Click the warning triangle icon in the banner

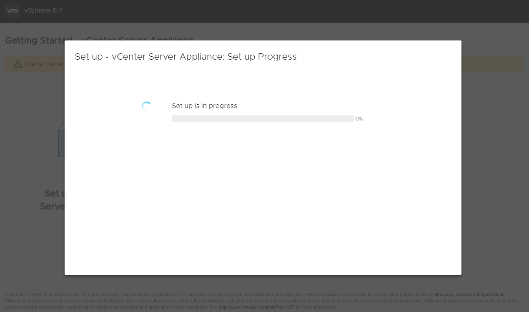click(18, 64)
